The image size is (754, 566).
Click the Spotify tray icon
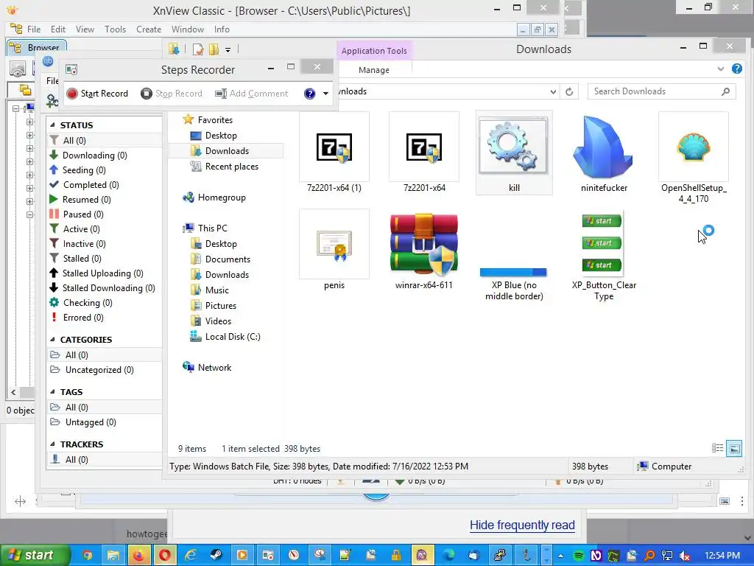click(579, 556)
